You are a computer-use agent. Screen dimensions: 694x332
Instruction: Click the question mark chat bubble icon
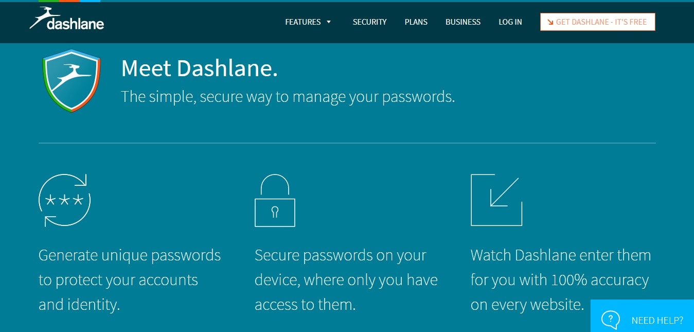point(610,320)
